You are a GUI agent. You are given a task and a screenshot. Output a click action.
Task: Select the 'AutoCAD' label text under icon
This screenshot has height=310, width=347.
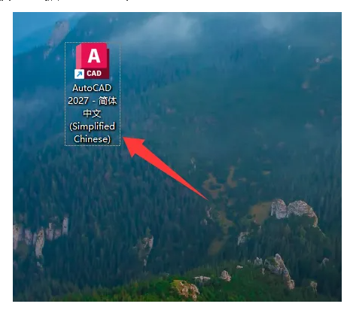click(x=92, y=88)
